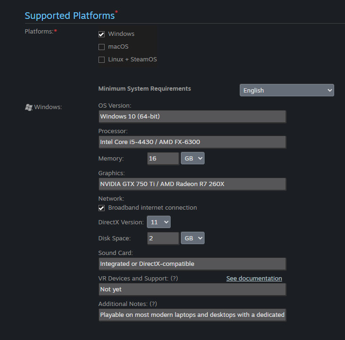Click the Graphics input field
Image resolution: width=345 pixels, height=340 pixels.
(x=192, y=184)
